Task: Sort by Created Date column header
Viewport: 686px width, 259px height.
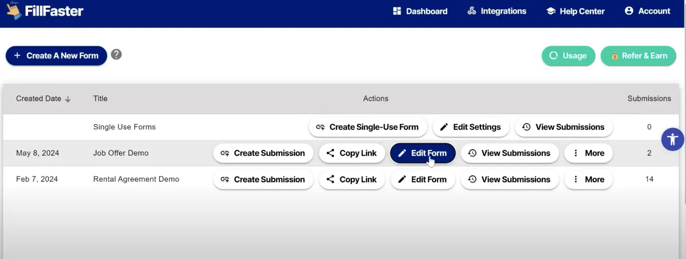Action: point(43,99)
